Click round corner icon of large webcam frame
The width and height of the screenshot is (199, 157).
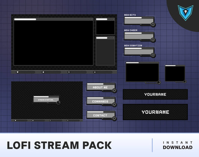coord(159,82)
